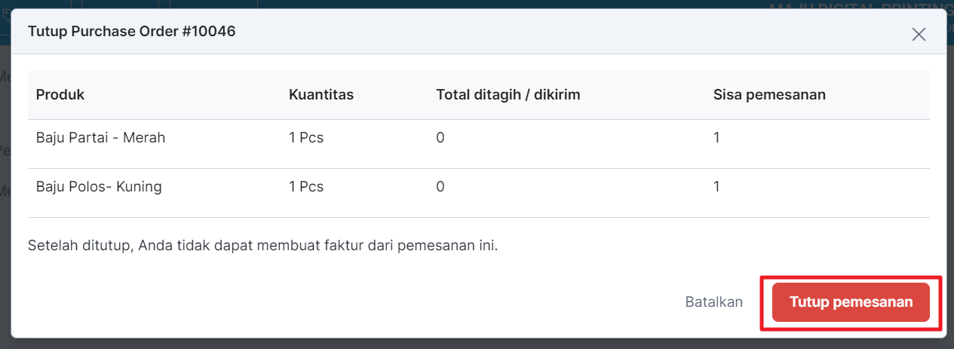Select the Baju Polos- Kuning product name
This screenshot has height=349, width=954.
(99, 186)
